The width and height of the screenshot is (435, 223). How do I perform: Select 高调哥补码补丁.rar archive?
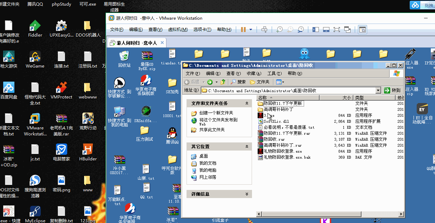tap(280, 145)
